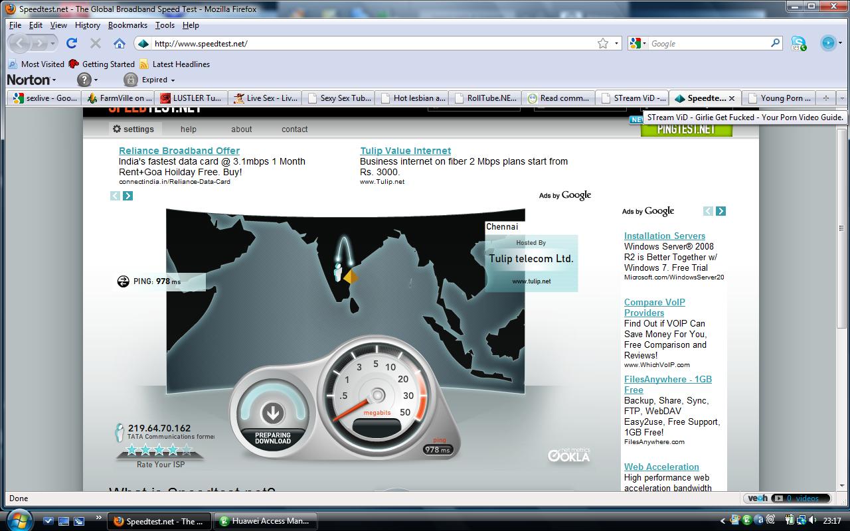The width and height of the screenshot is (850, 531).
Task: Open the Installation Servers ad
Action: pos(665,236)
